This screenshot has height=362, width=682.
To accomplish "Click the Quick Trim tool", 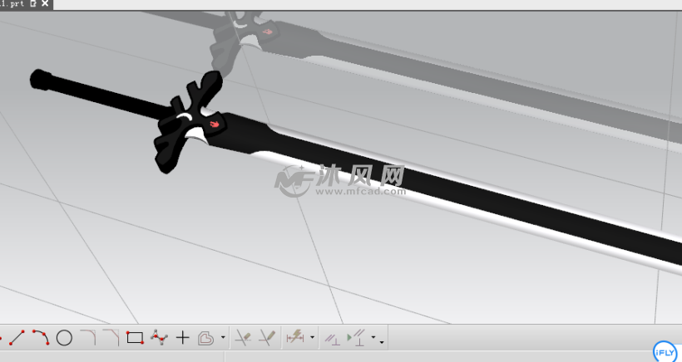I will (x=243, y=338).
